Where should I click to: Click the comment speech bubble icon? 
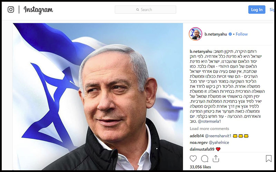(205, 159)
